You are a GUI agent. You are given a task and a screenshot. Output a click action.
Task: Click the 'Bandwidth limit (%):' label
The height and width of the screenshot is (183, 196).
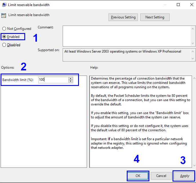[x=18, y=80]
